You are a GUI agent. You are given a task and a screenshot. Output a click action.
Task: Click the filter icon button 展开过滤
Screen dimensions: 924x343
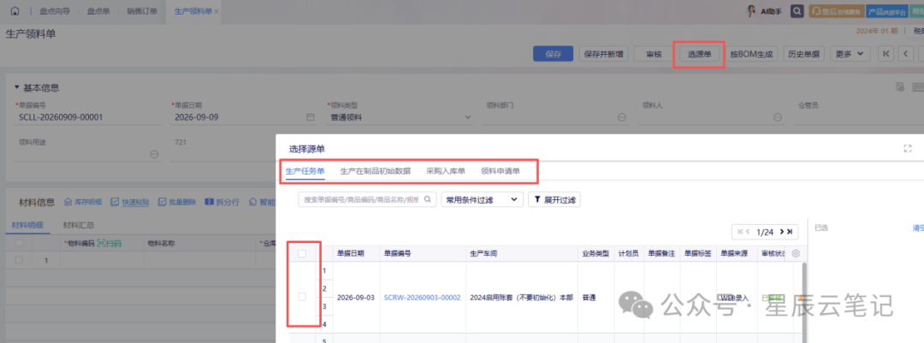(554, 199)
